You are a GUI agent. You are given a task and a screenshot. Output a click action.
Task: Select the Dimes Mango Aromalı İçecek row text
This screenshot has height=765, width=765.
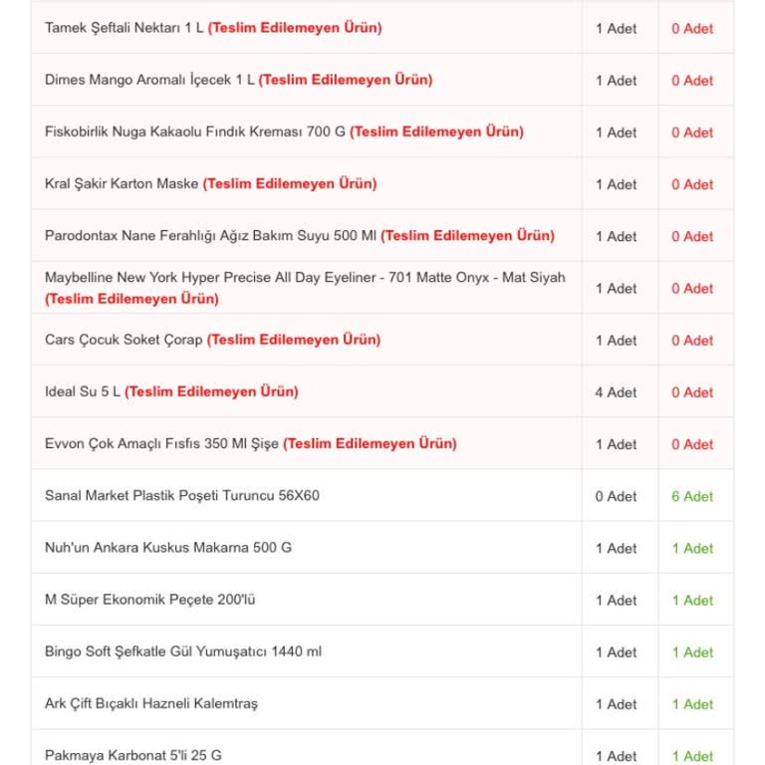click(149, 80)
